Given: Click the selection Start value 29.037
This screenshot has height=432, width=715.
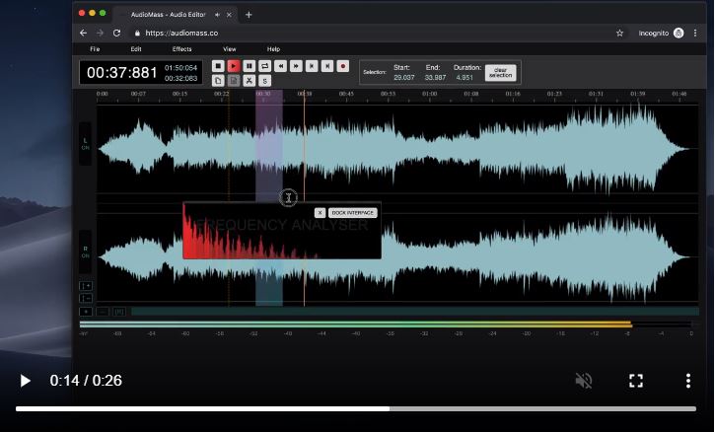Looking at the screenshot, I should point(404,78).
